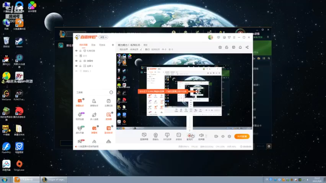Click the Windows Start button
This screenshot has height=183, width=326.
(4, 180)
